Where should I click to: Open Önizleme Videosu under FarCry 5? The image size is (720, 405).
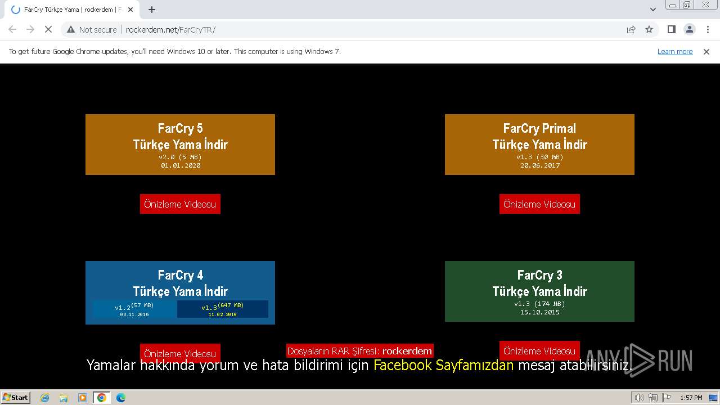click(180, 204)
